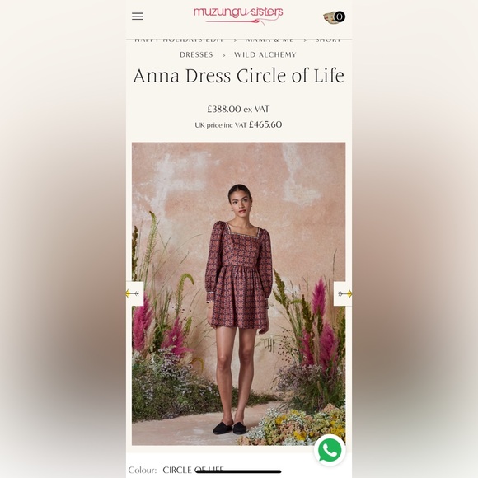Click chevron after Mama & Me breadcrumb

click(x=305, y=40)
